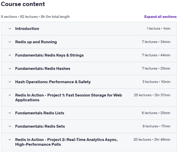Expand the Project 1 Fast Session Storage chevron
The height and width of the screenshot is (152, 178).
click(x=10, y=95)
